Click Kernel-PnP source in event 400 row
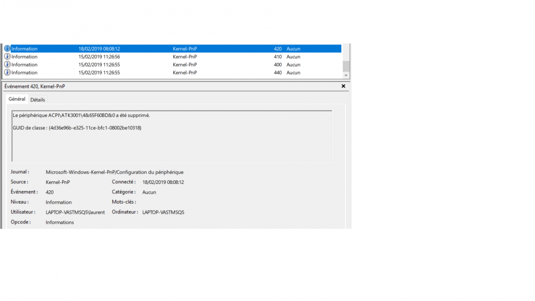 pyautogui.click(x=185, y=65)
